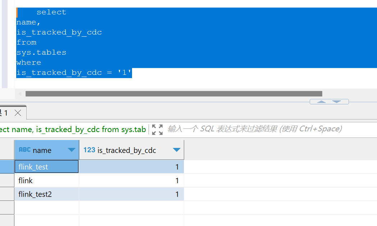This screenshot has width=377, height=226.
Task: Select cell flink_test
Action: [47, 167]
